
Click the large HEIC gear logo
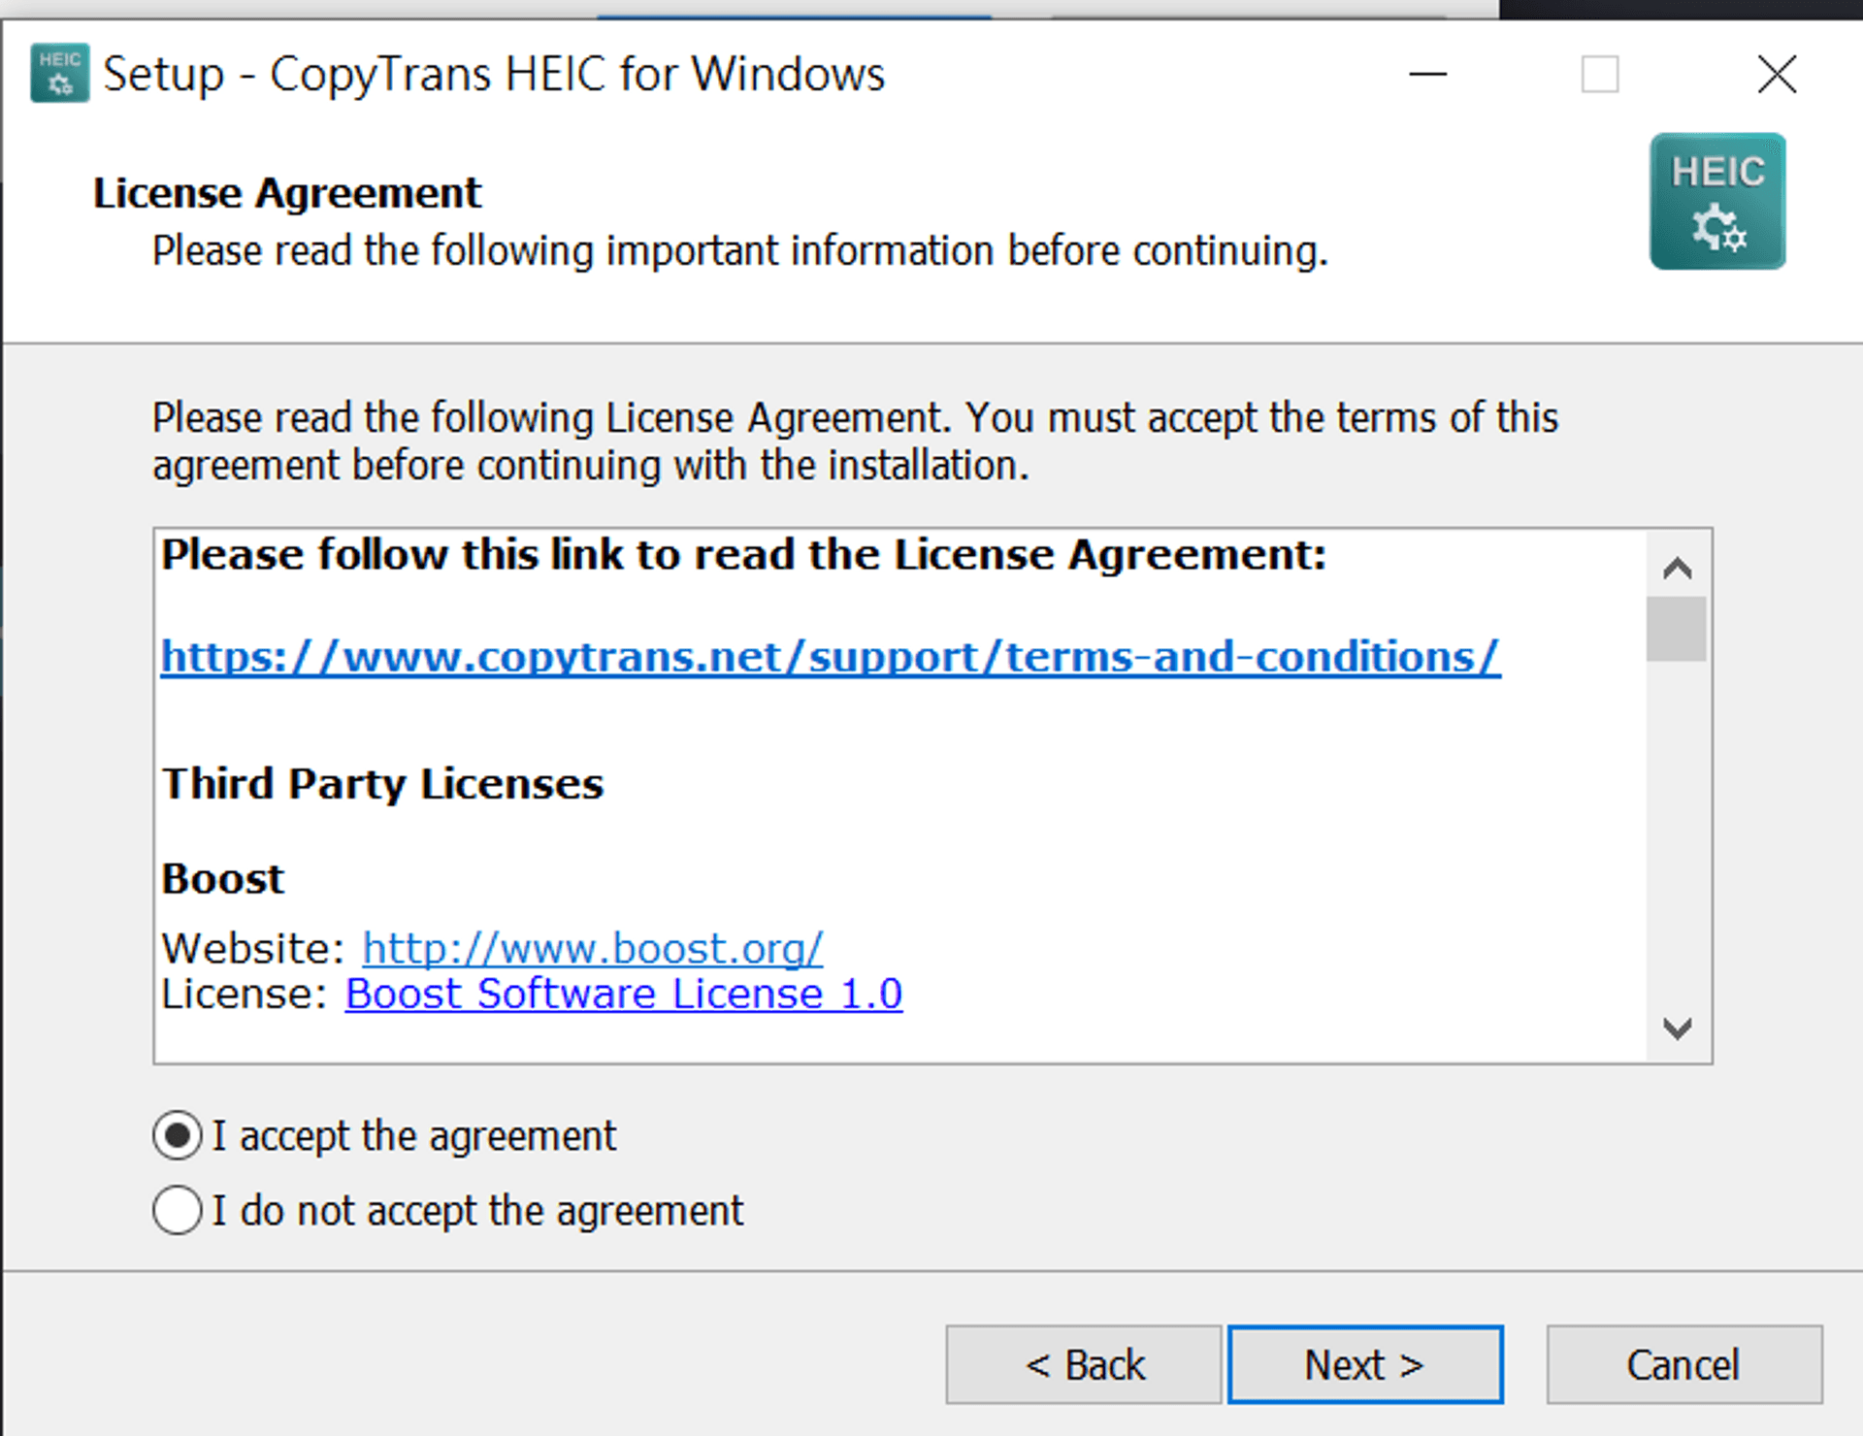pos(1716,201)
